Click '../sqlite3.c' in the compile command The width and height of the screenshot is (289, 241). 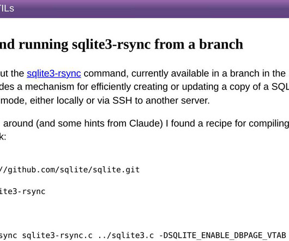(x=126, y=236)
